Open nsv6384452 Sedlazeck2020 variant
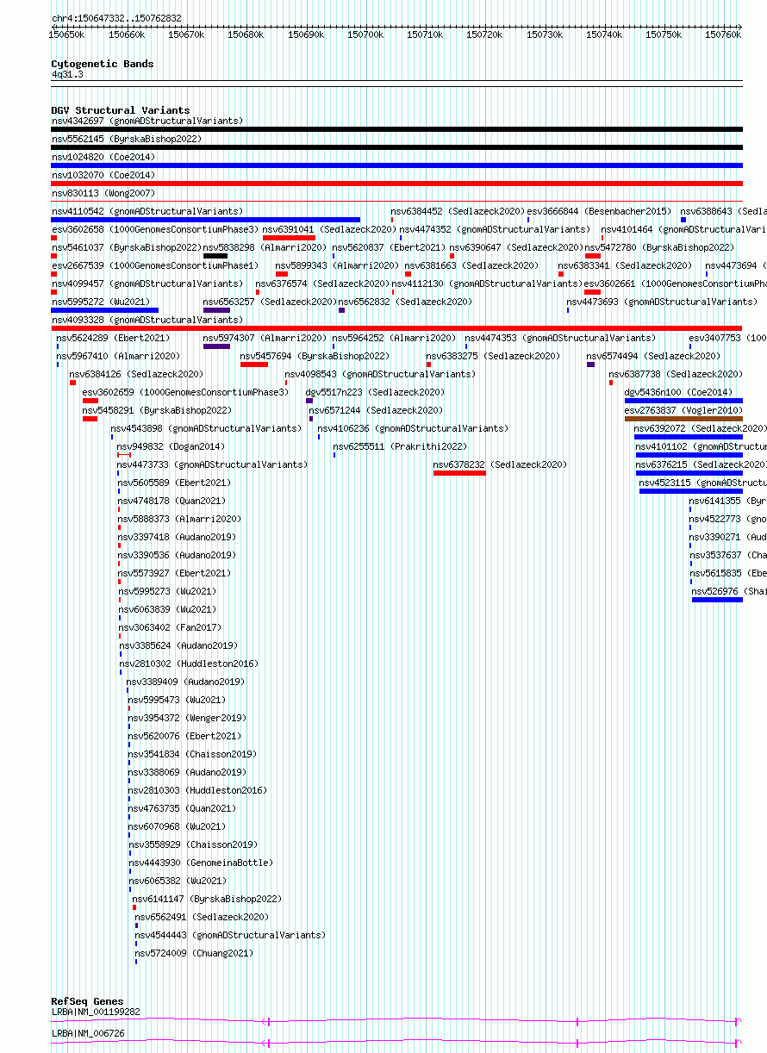 pyautogui.click(x=458, y=211)
